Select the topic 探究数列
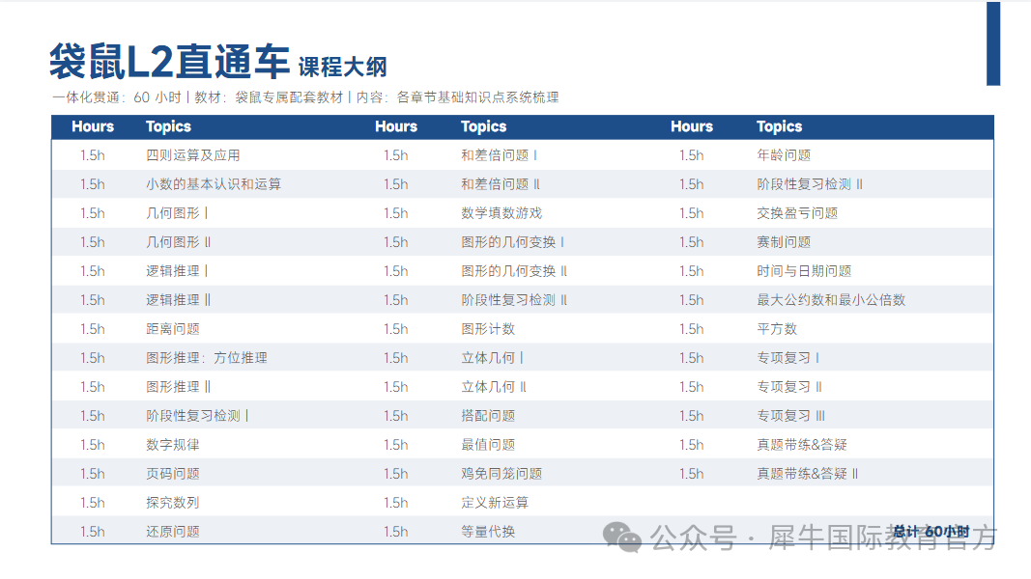The width and height of the screenshot is (1031, 579). (x=172, y=502)
